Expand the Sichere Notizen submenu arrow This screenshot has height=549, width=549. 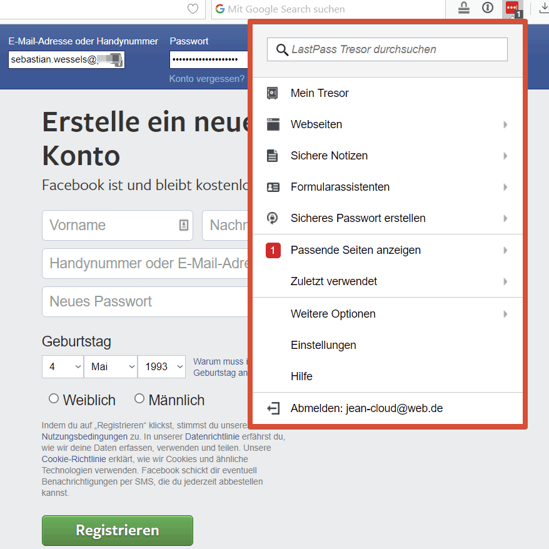[x=505, y=156]
